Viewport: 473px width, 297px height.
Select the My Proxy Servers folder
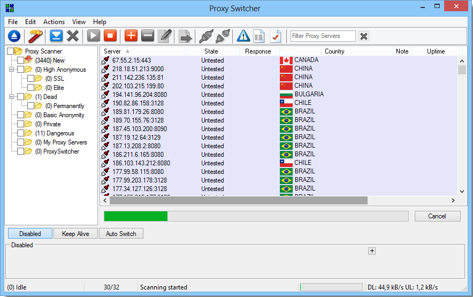click(61, 142)
